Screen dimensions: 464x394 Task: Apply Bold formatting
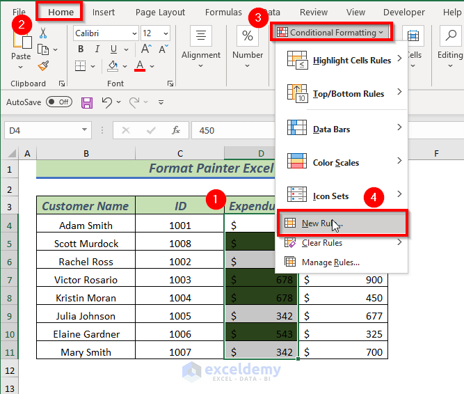click(x=81, y=49)
